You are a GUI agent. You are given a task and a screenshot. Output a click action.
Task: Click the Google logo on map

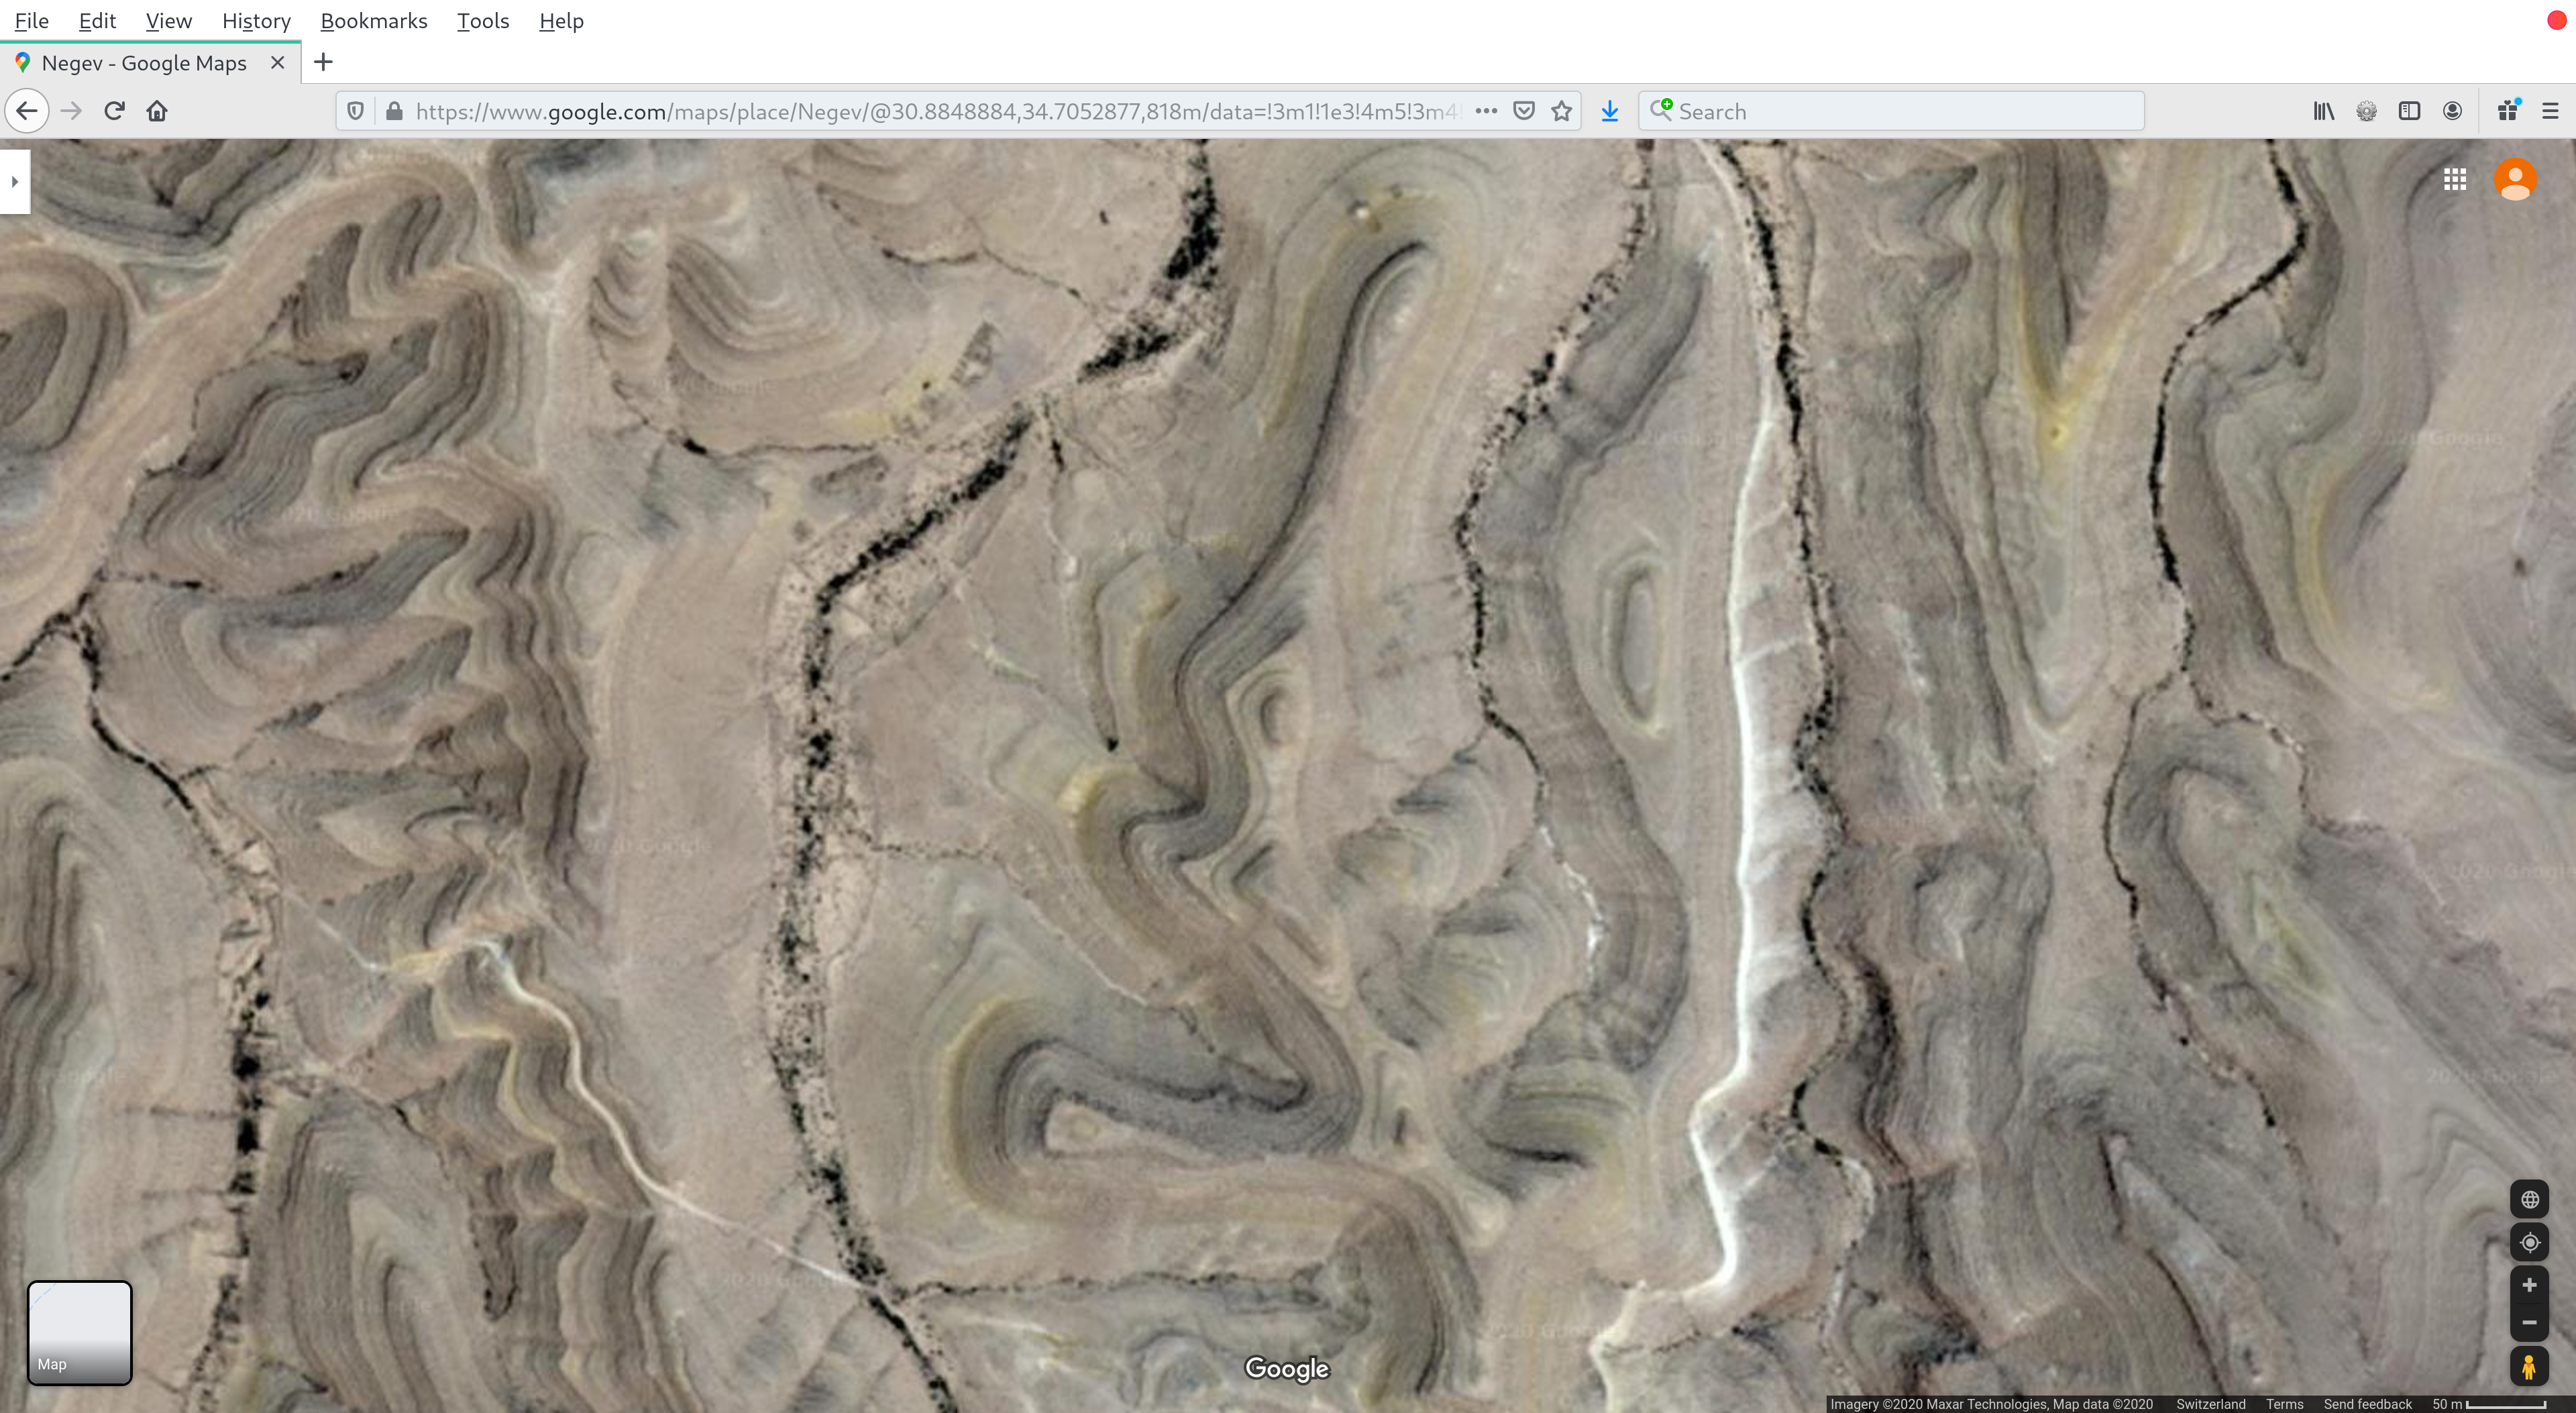pos(1286,1368)
